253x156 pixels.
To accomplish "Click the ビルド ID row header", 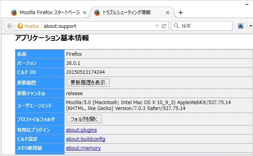I will coord(40,72).
